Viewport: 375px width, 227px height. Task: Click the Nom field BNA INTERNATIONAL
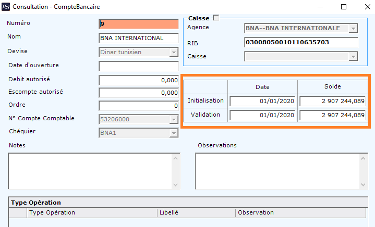(139, 38)
